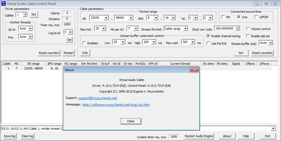Increase Clock corr ratio with up arrow
Image resolution: width=281 pixels, height=141 pixels.
[238, 27]
